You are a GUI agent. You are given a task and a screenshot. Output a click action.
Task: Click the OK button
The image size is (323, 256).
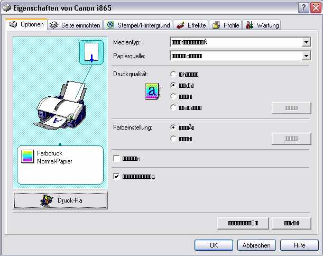pos(214,245)
